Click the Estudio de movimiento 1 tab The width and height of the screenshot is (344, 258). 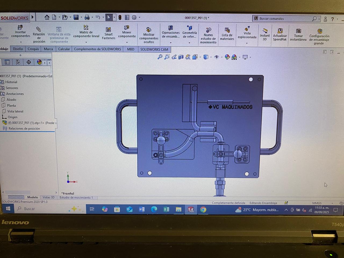tap(76, 198)
